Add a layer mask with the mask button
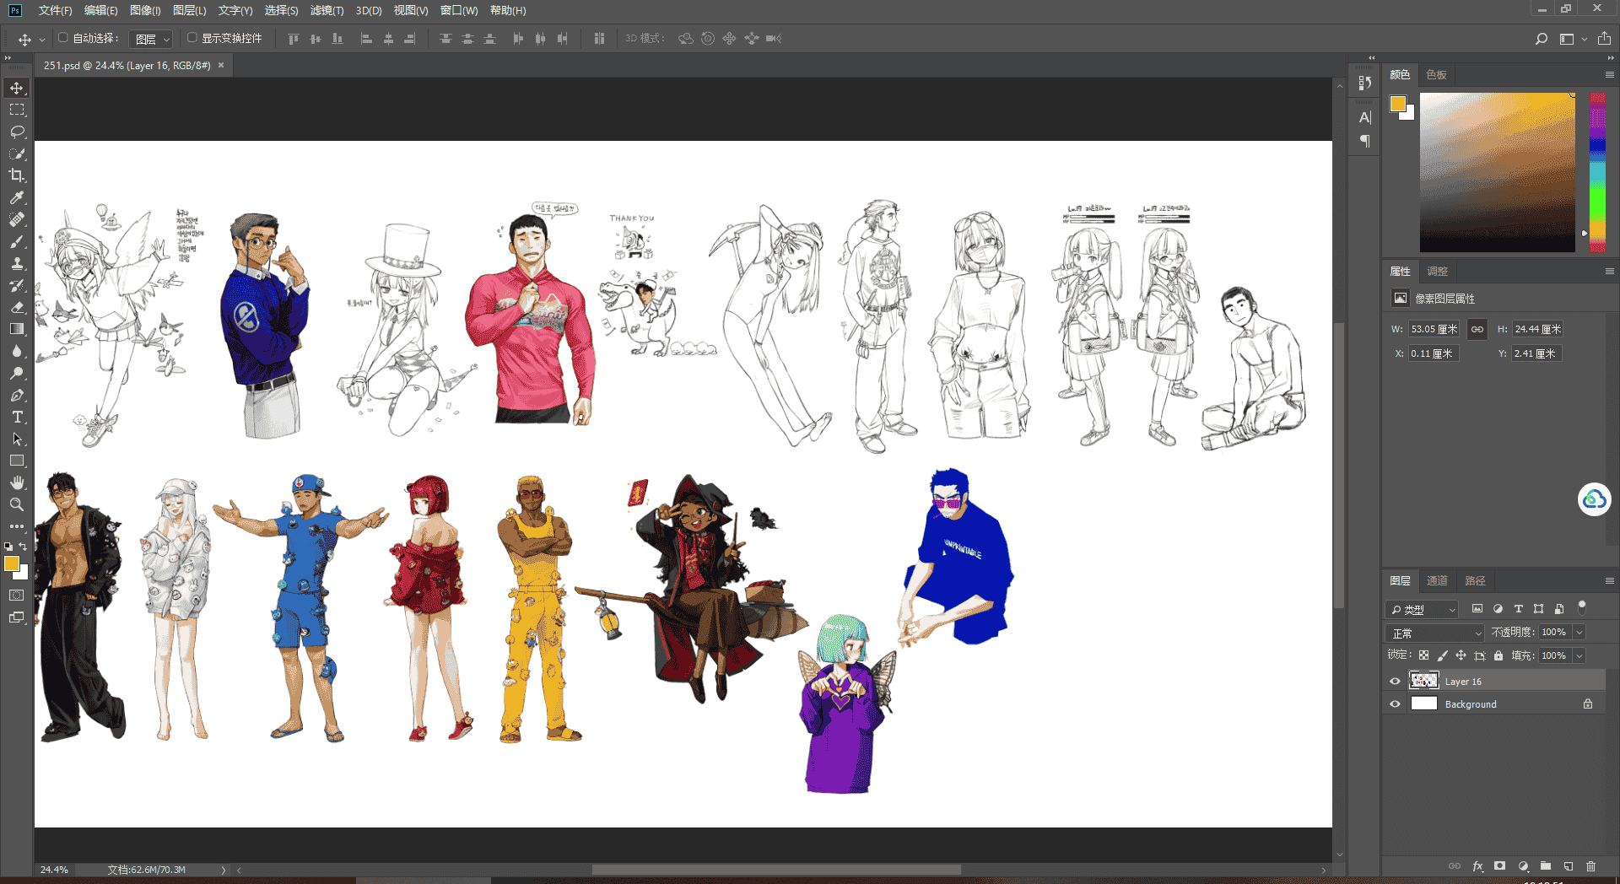Screen dimensions: 1620x884 point(1499,866)
